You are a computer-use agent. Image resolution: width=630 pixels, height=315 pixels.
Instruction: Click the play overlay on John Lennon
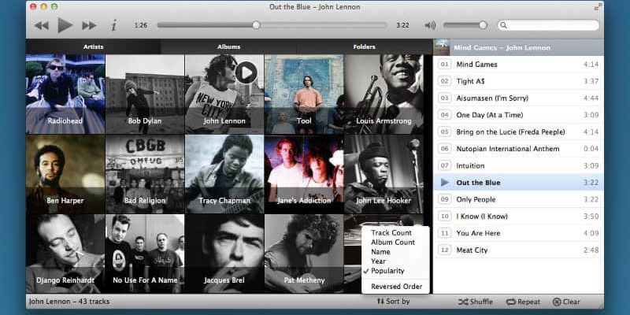[x=246, y=72]
